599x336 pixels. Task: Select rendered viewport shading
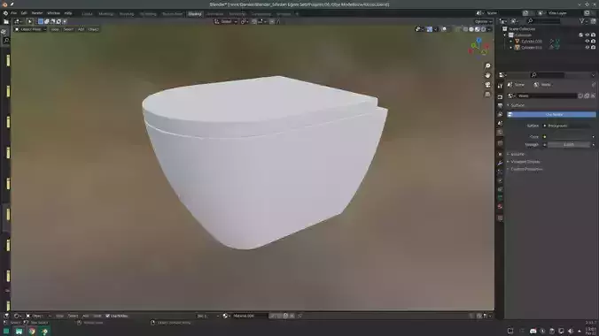483,29
